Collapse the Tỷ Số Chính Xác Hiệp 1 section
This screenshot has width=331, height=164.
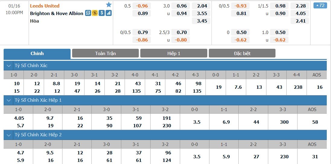coord(8,100)
